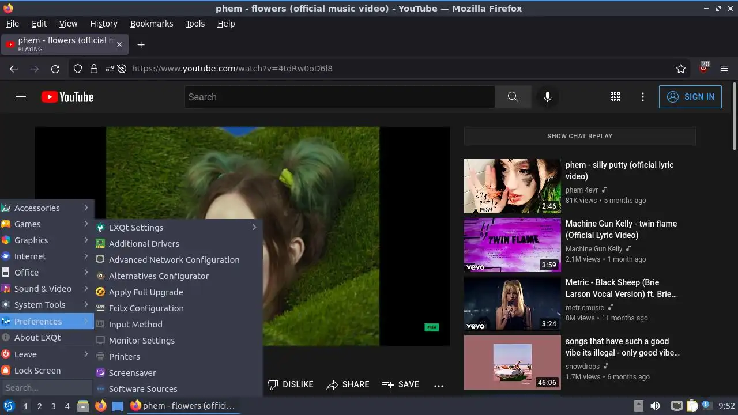The width and height of the screenshot is (738, 415).
Task: Open more actions dots below video
Action: (x=439, y=385)
